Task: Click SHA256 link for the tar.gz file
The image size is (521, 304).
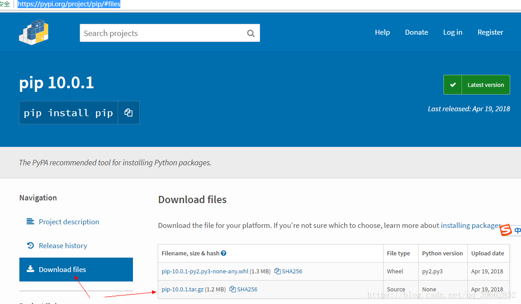Action: [247, 290]
